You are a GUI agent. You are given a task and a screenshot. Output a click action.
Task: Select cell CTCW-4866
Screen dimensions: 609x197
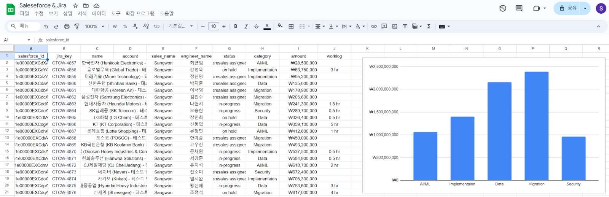point(64,124)
